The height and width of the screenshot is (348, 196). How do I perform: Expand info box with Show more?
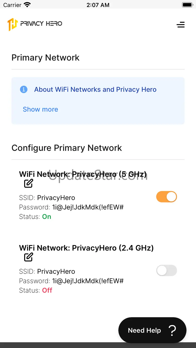[40, 109]
